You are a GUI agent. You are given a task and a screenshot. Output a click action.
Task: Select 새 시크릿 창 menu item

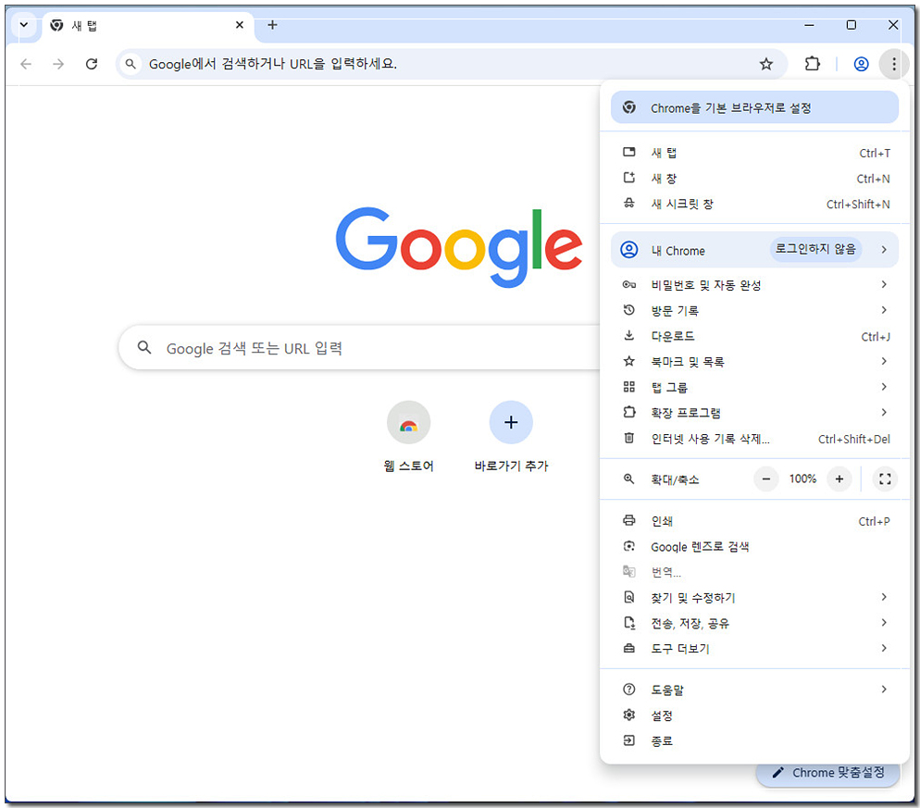point(754,205)
